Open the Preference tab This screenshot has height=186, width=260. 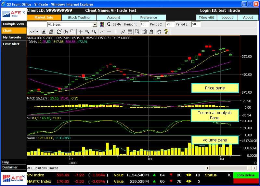point(149,18)
